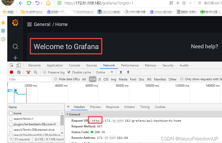Click the Need help? text
Screen dimensions: 222x143
point(205,46)
